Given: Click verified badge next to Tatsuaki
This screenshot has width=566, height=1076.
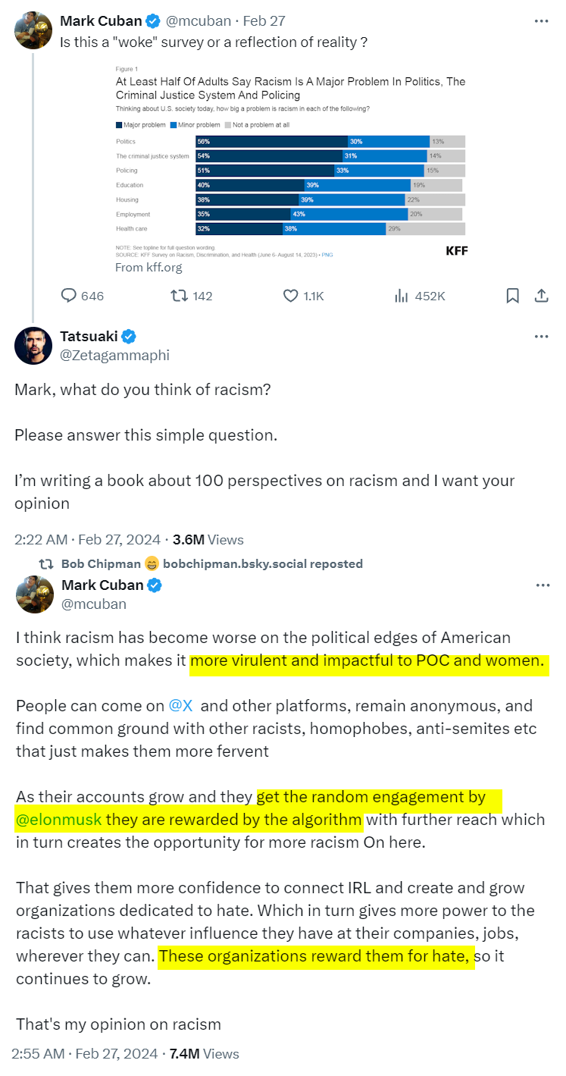Looking at the screenshot, I should (x=130, y=336).
